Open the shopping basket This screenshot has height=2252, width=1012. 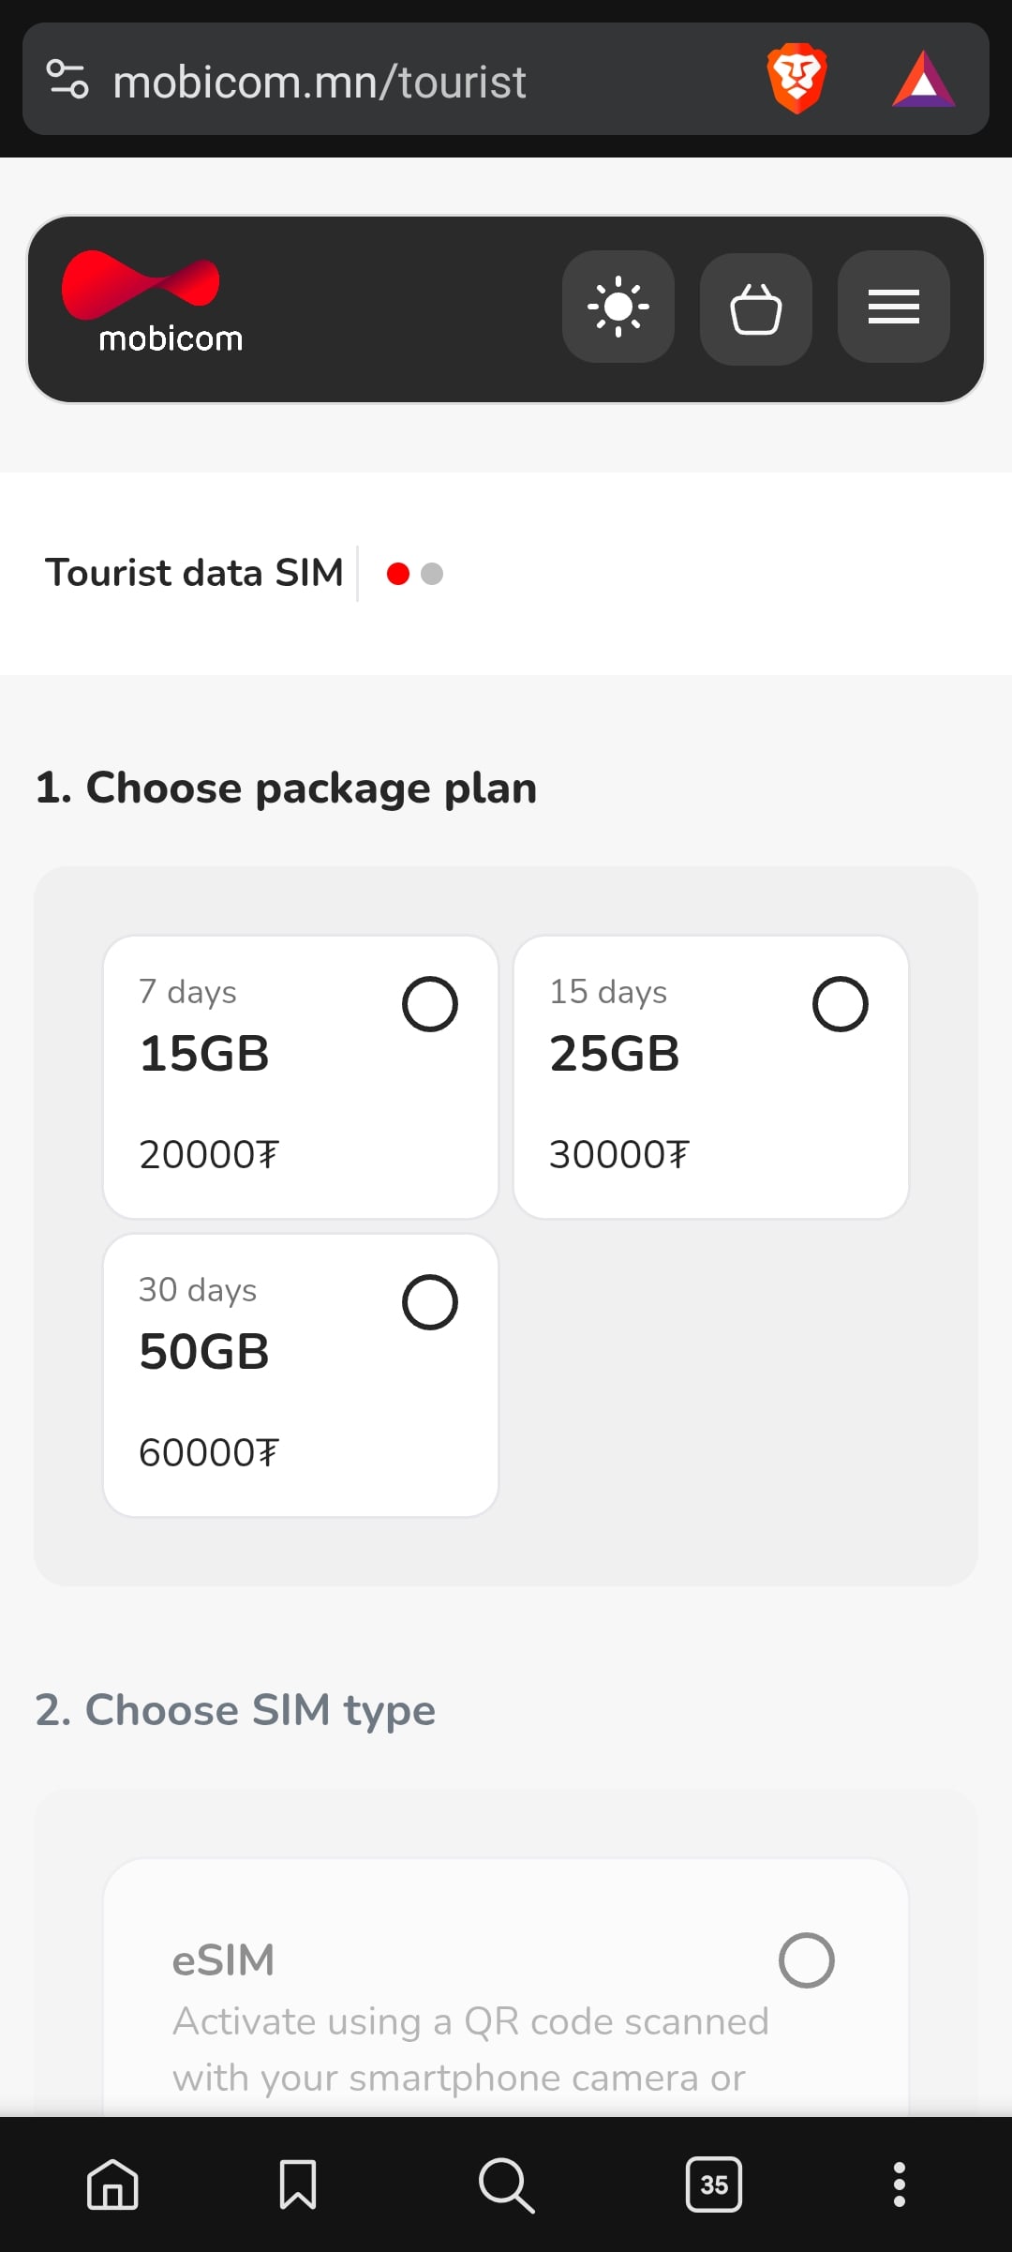tap(756, 308)
